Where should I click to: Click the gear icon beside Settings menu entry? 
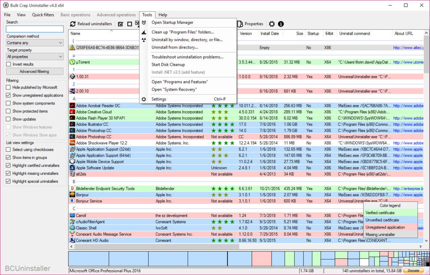(x=144, y=99)
